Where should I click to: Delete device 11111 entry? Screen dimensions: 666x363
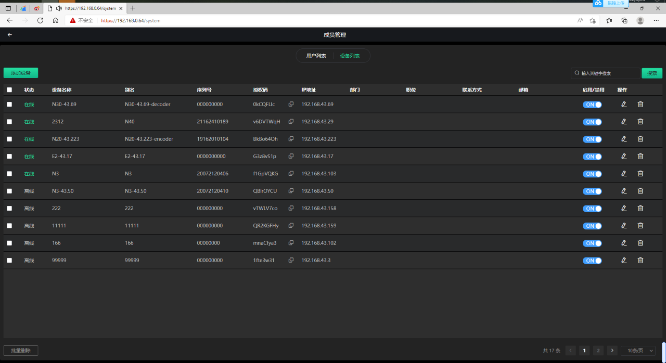point(641,225)
